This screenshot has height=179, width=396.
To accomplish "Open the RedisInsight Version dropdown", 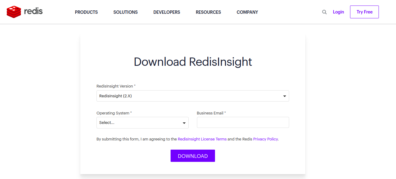I will (193, 96).
